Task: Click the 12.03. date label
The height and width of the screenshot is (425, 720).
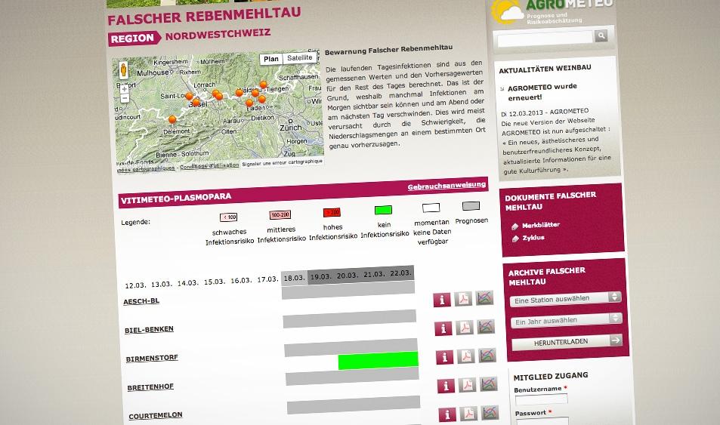Action: (135, 285)
